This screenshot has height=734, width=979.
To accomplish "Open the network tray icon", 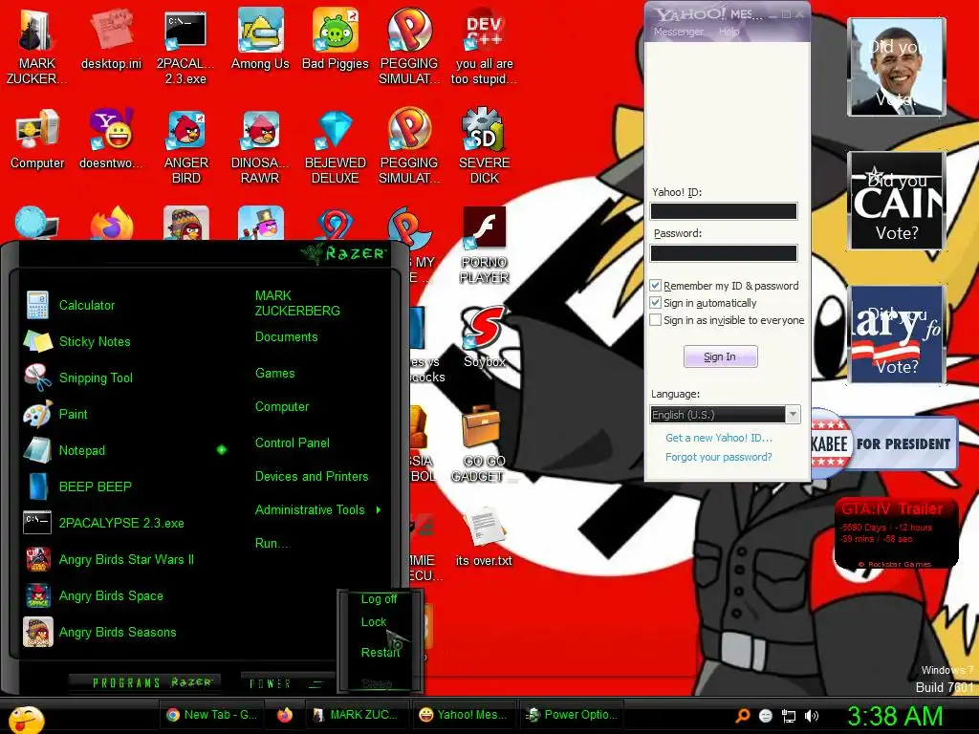I will [x=789, y=716].
